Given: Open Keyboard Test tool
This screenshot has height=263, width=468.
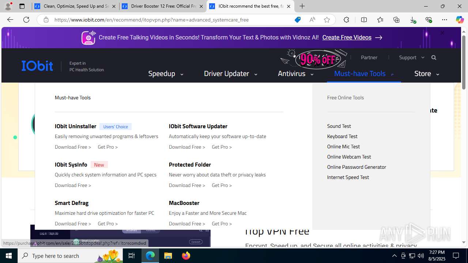Looking at the screenshot, I should [x=342, y=136].
